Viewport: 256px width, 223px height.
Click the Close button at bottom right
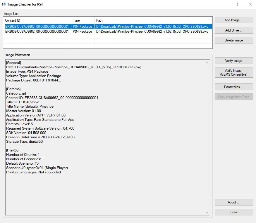coord(234,212)
